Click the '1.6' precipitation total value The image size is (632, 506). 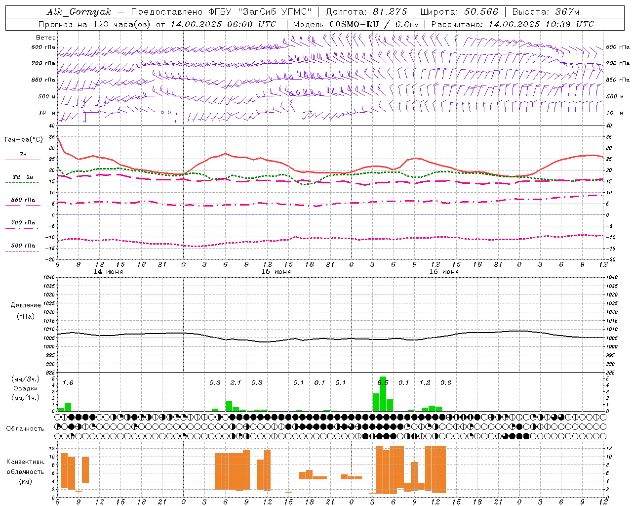pyautogui.click(x=68, y=382)
